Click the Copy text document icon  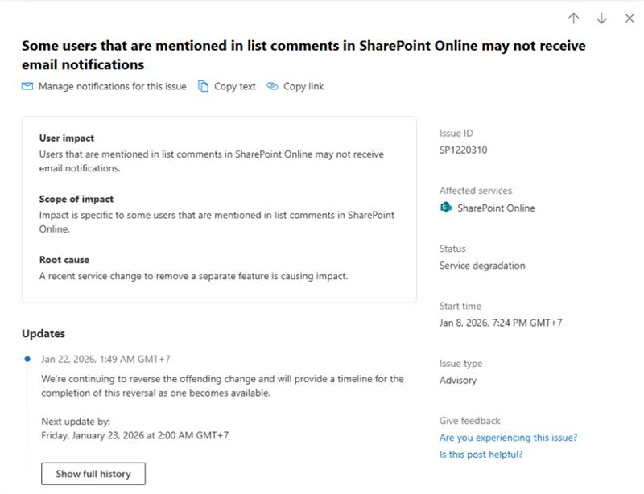tap(204, 86)
